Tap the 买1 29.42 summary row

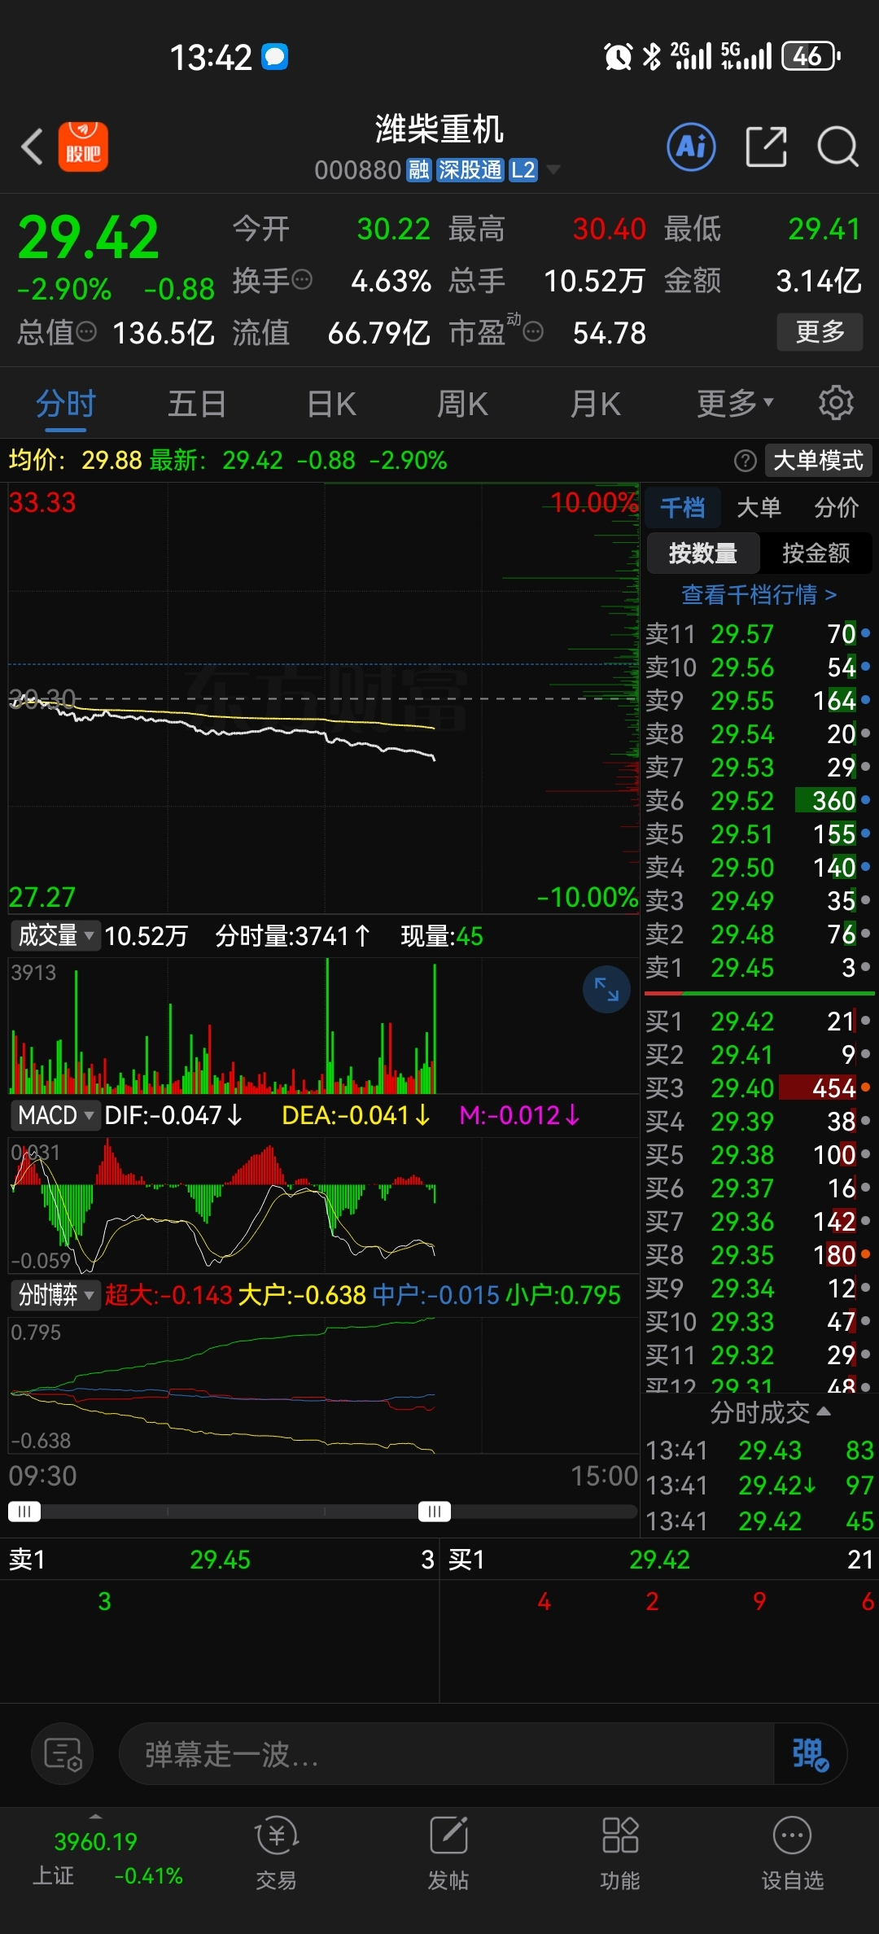[659, 1559]
